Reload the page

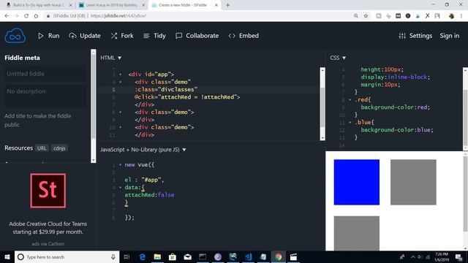coord(26,16)
